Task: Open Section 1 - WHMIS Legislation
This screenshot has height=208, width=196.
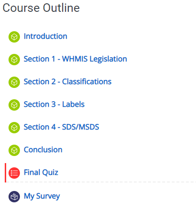Action: click(75, 59)
